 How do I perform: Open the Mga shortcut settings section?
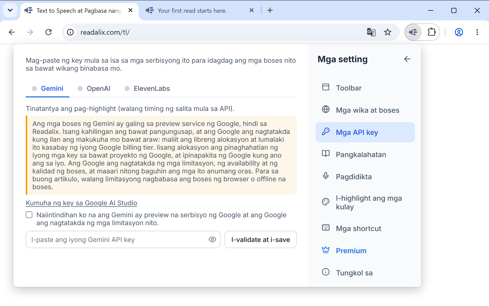pyautogui.click(x=365, y=228)
